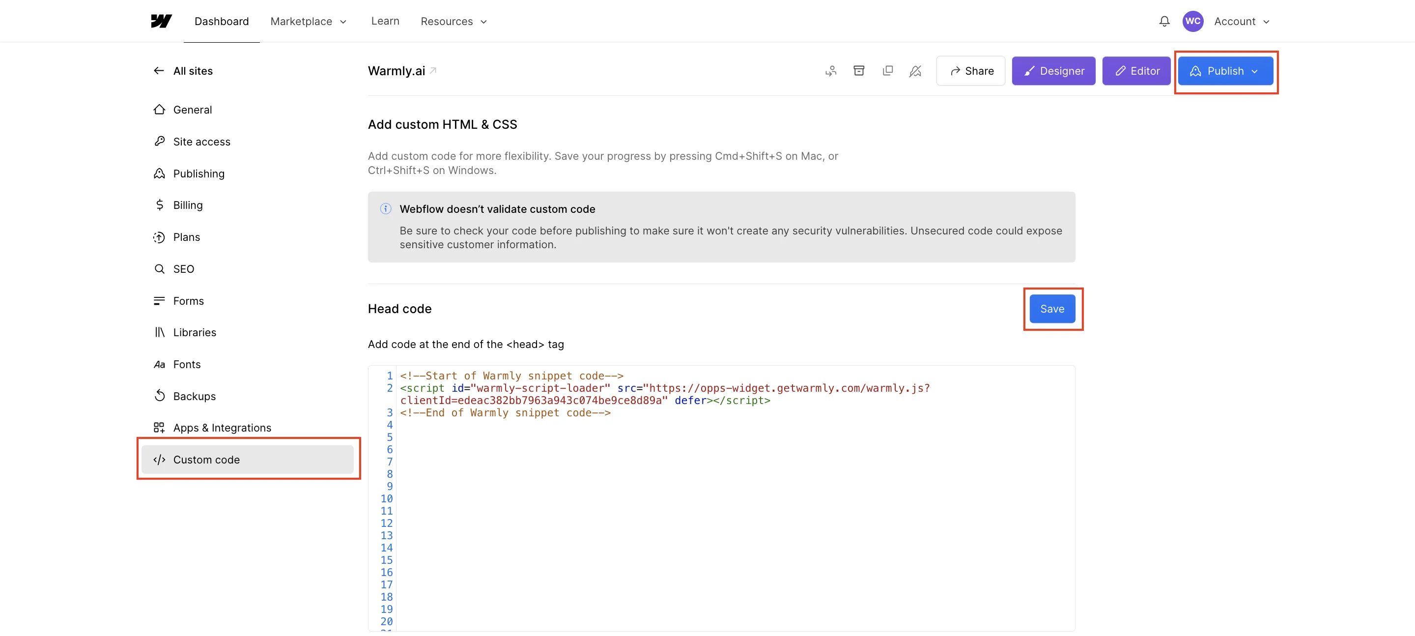This screenshot has width=1415, height=636.
Task: Open the notifications bell
Action: (x=1164, y=21)
